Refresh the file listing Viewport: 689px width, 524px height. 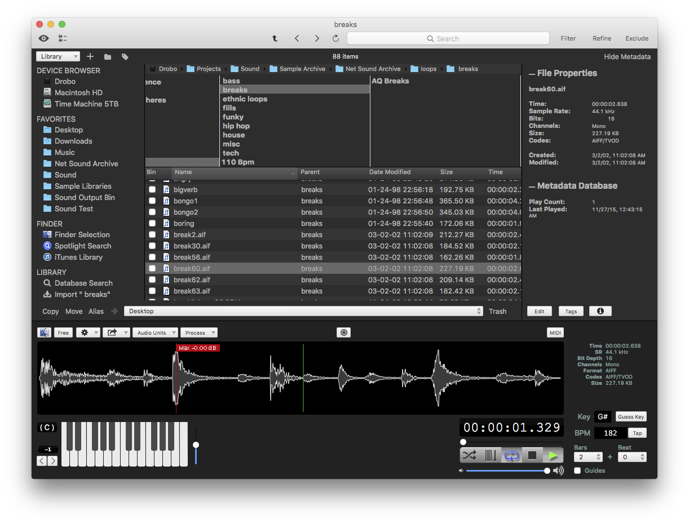point(336,38)
